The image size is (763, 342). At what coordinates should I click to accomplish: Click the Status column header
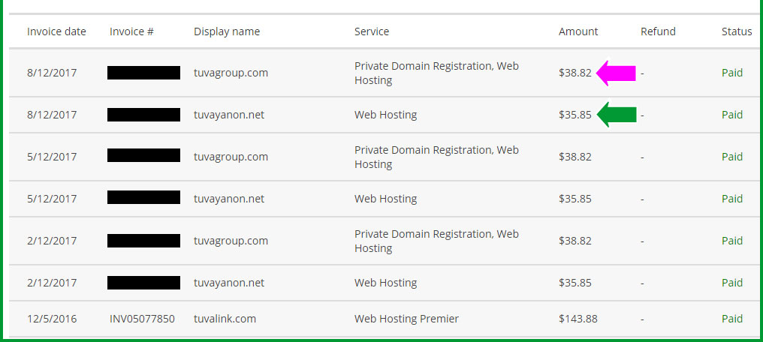pyautogui.click(x=737, y=31)
